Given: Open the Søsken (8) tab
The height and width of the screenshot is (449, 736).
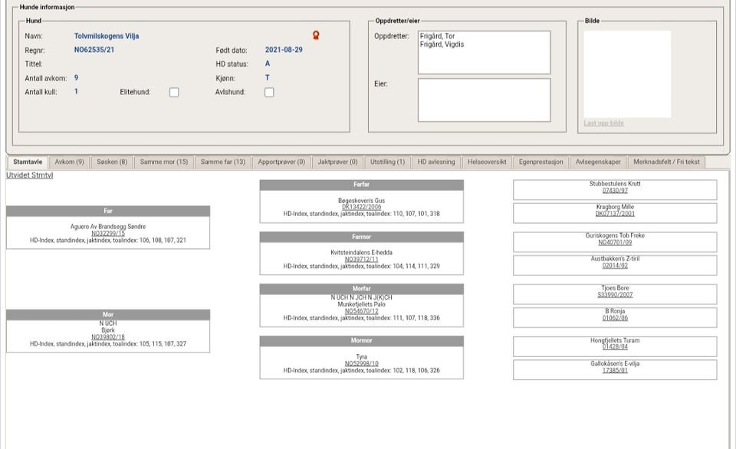Looking at the screenshot, I should [112, 162].
